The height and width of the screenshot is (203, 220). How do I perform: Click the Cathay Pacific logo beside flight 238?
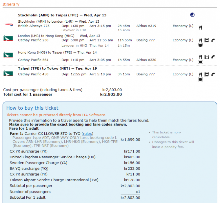pos(8,38)
